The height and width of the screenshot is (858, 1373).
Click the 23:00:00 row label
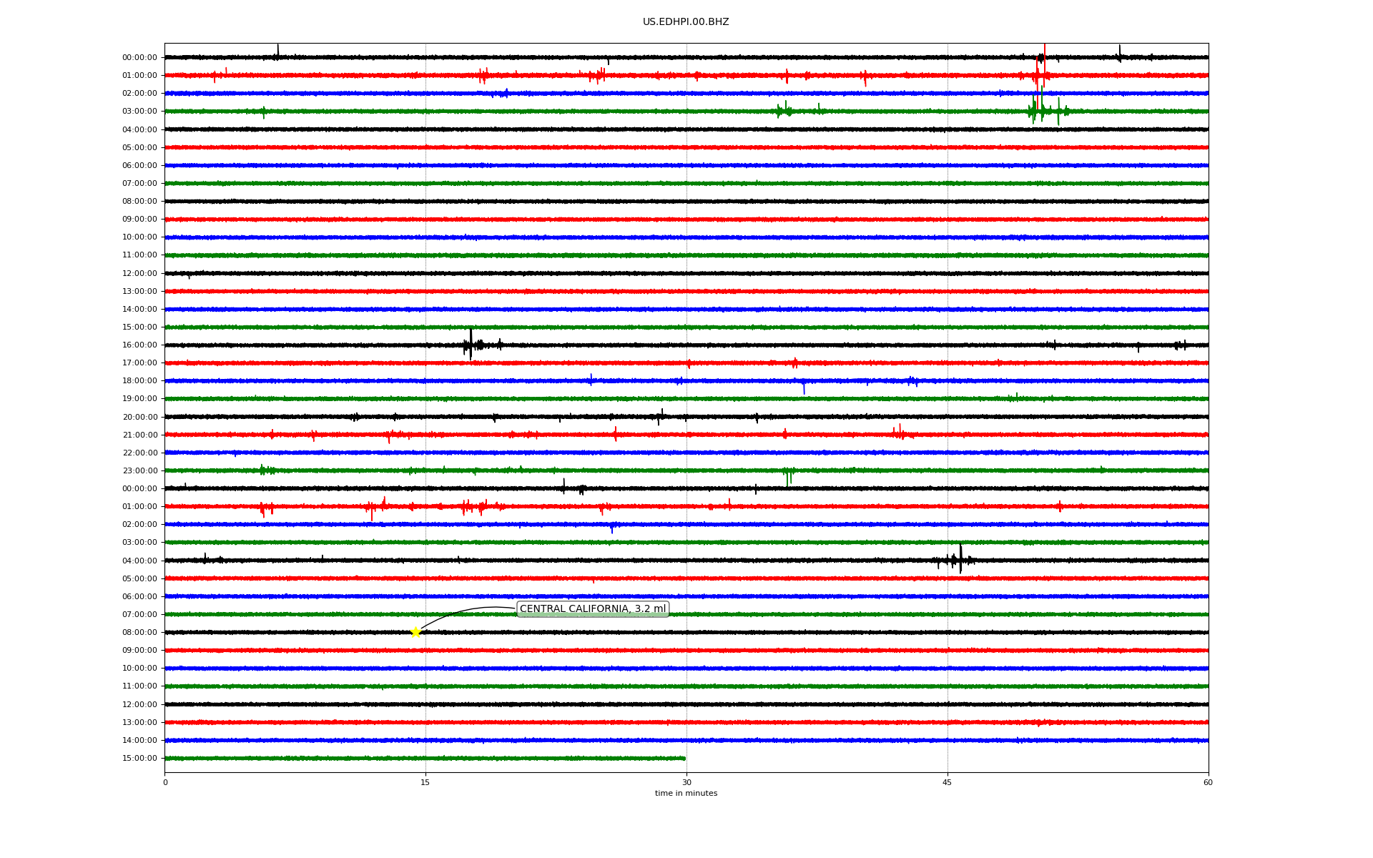coord(139,471)
